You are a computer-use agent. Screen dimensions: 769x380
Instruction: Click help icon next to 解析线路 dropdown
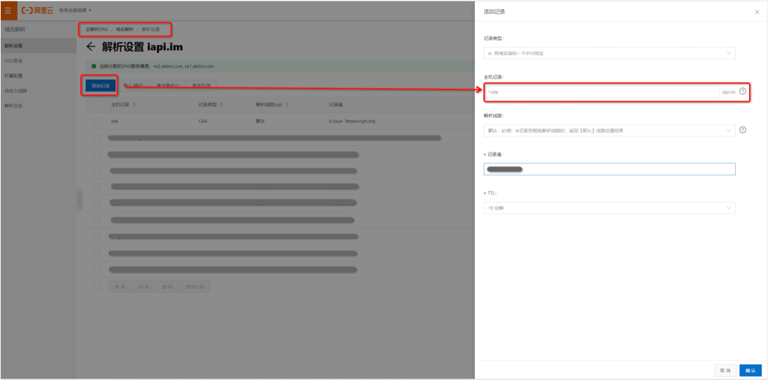point(742,130)
